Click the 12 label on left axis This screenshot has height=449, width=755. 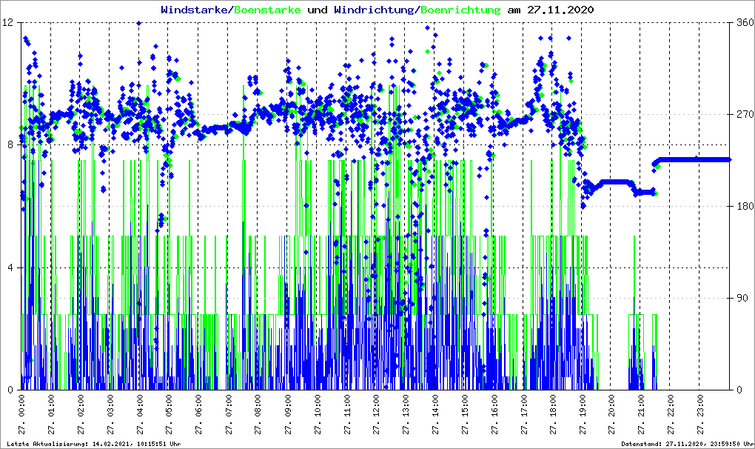pyautogui.click(x=9, y=22)
